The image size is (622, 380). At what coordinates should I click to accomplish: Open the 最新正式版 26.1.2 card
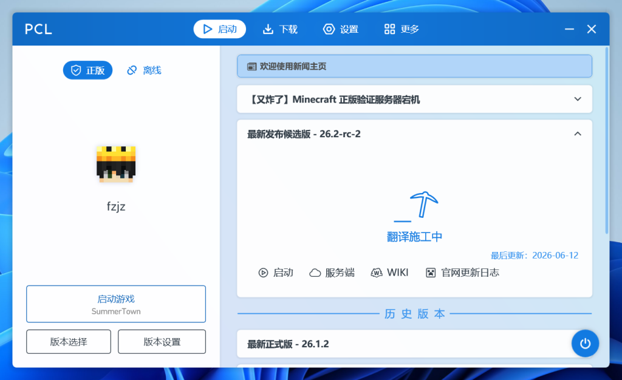click(414, 344)
